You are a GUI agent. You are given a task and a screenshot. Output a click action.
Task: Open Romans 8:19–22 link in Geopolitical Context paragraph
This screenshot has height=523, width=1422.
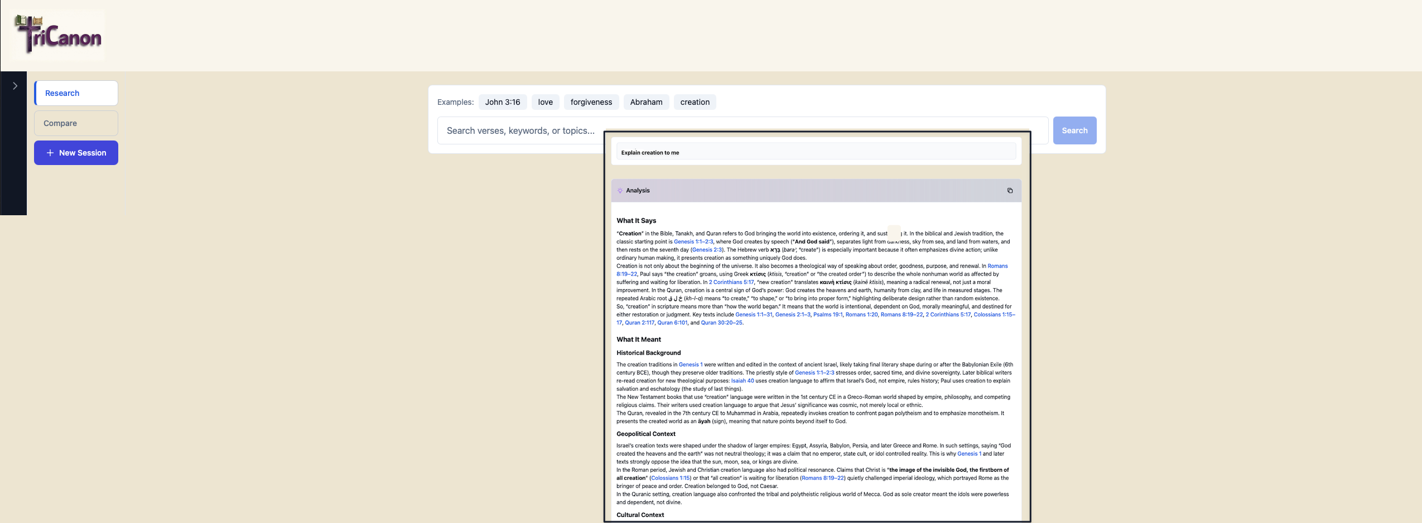(x=822, y=478)
